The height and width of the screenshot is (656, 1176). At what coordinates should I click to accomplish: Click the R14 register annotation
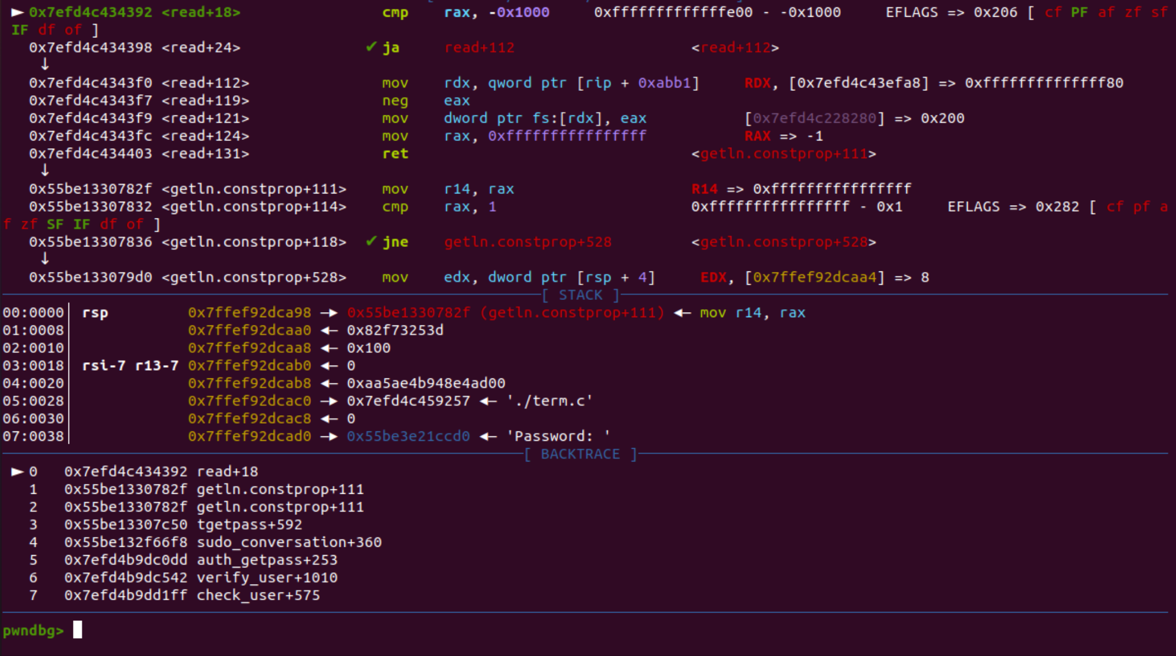pos(705,189)
